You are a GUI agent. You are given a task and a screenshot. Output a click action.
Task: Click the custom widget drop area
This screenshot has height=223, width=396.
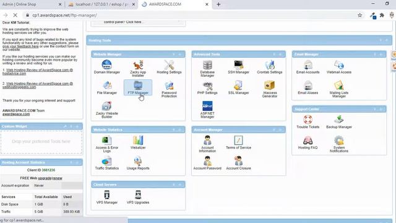[41, 142]
